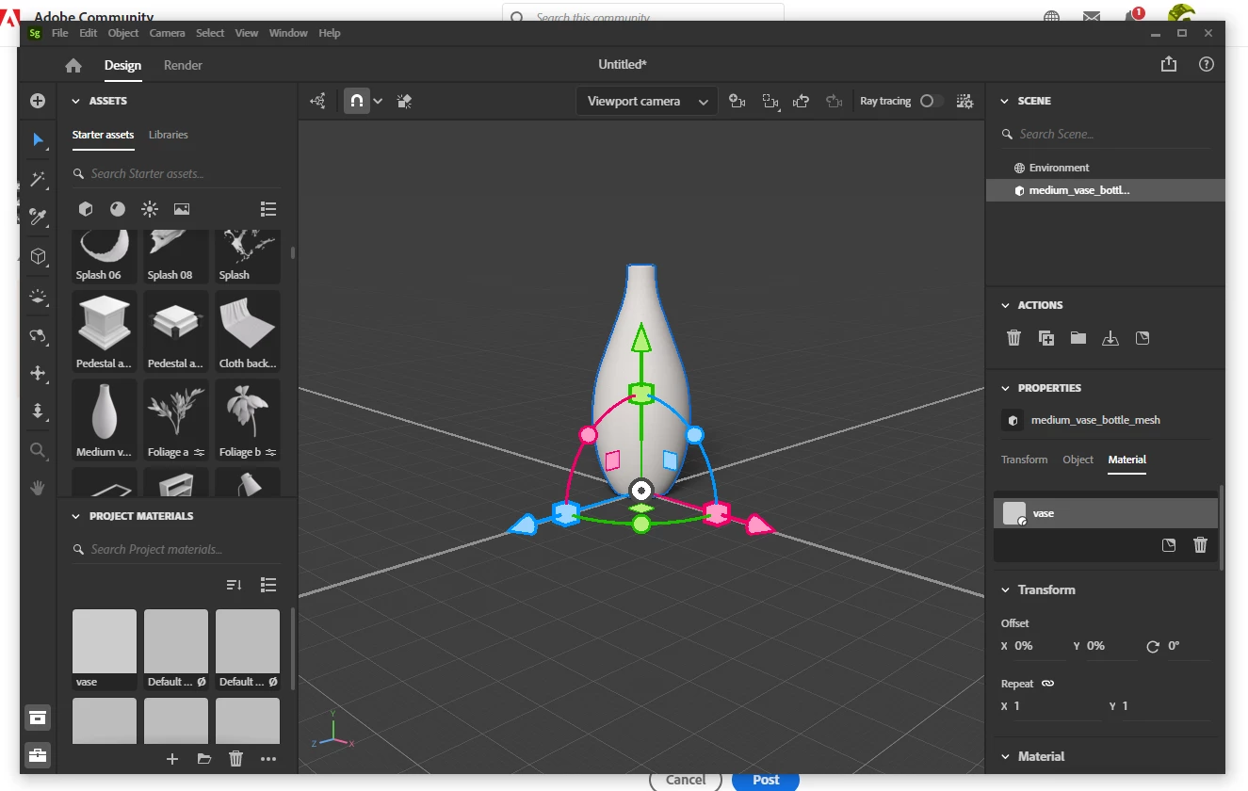
Task: Open the Object menu
Action: 123,33
